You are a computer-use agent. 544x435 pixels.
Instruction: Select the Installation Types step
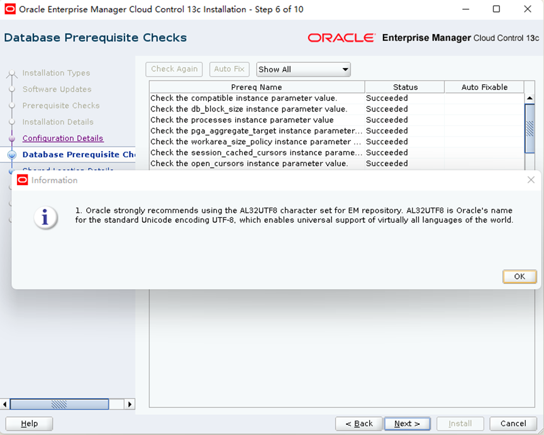point(56,73)
